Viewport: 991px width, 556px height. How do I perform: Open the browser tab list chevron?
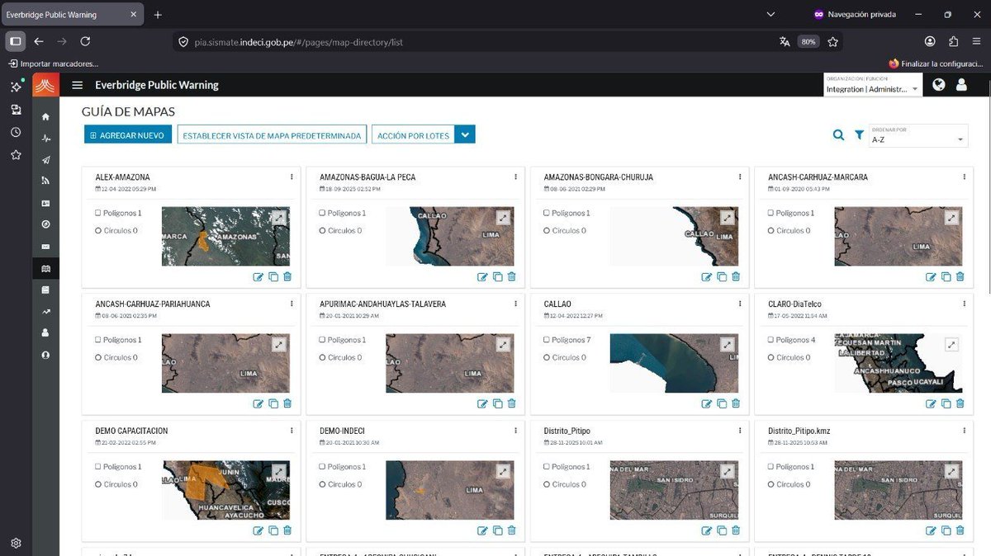pos(771,15)
